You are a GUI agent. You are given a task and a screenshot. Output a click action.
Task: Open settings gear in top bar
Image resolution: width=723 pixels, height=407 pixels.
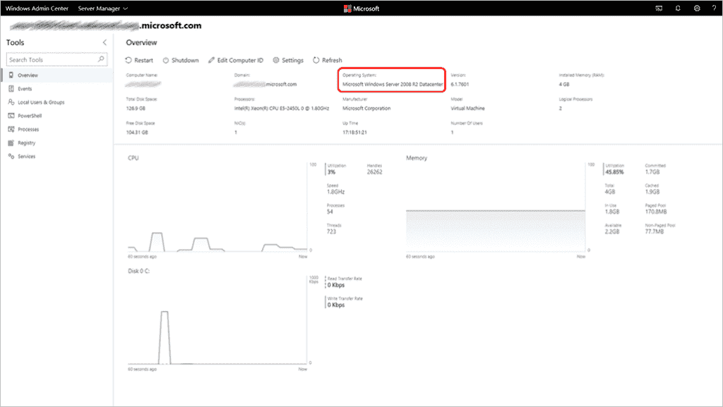[696, 8]
